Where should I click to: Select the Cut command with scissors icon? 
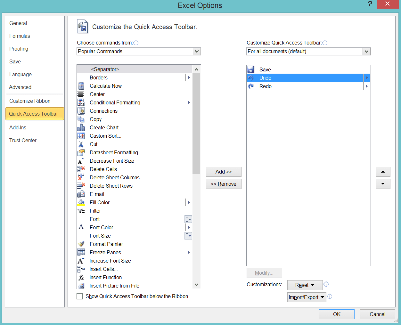coord(81,144)
